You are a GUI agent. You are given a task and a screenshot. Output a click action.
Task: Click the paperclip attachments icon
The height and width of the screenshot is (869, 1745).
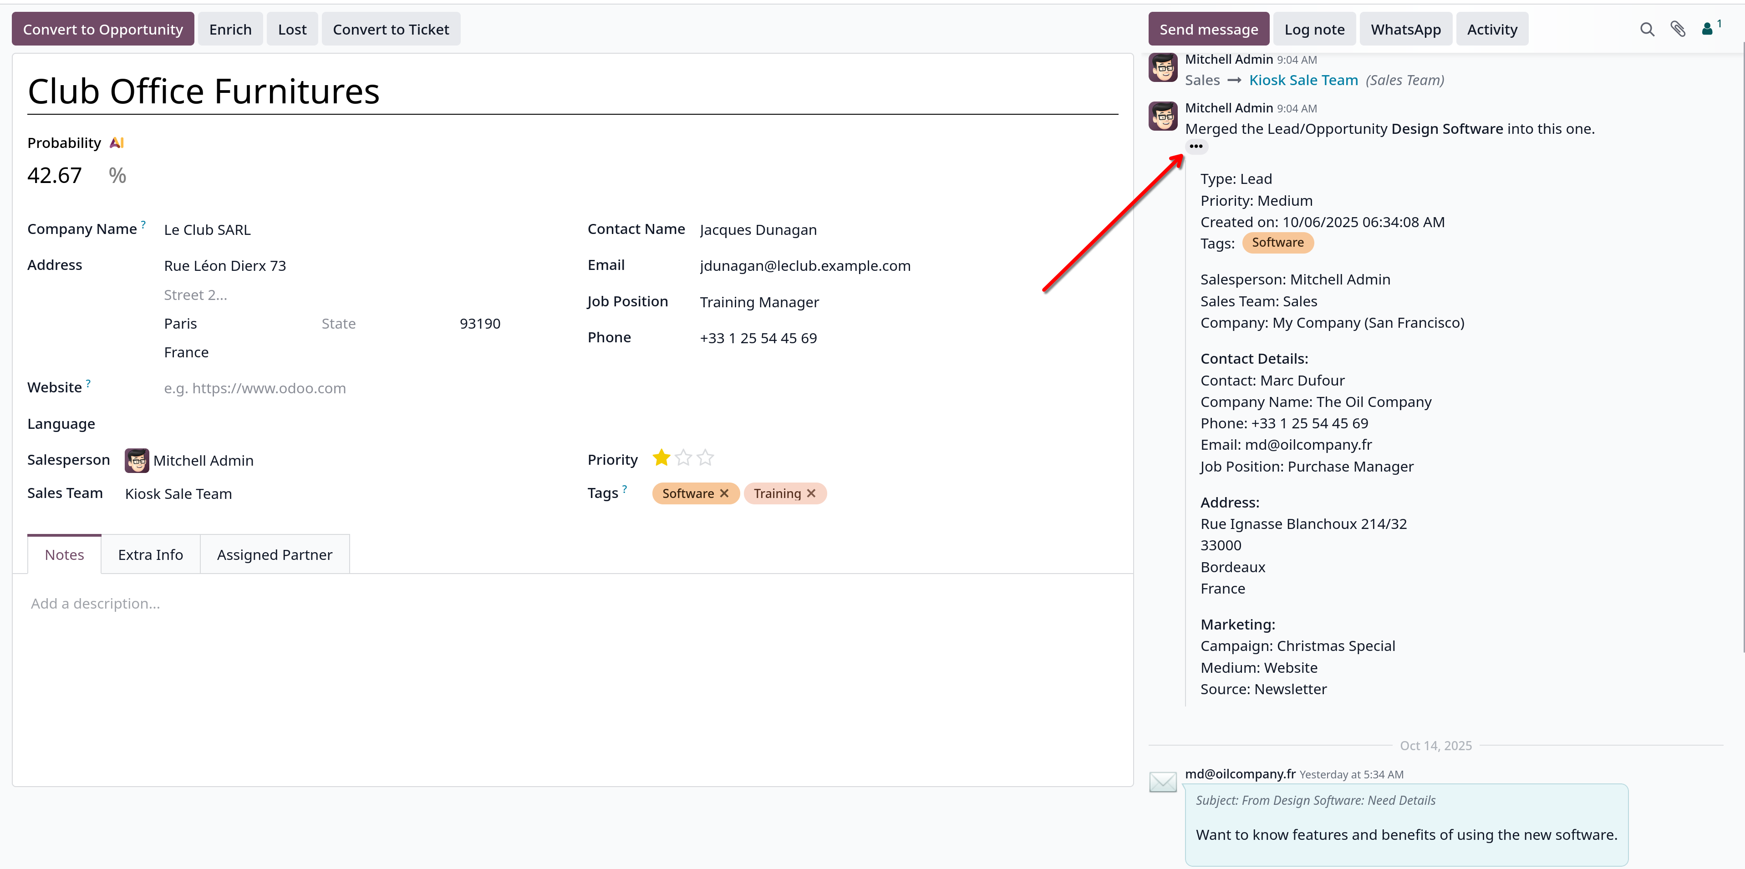point(1677,29)
